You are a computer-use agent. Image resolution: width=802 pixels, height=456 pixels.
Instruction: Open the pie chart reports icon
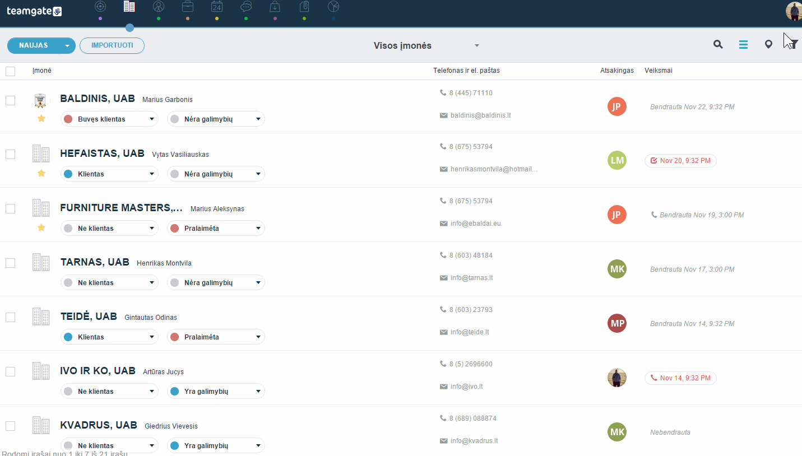click(x=333, y=7)
